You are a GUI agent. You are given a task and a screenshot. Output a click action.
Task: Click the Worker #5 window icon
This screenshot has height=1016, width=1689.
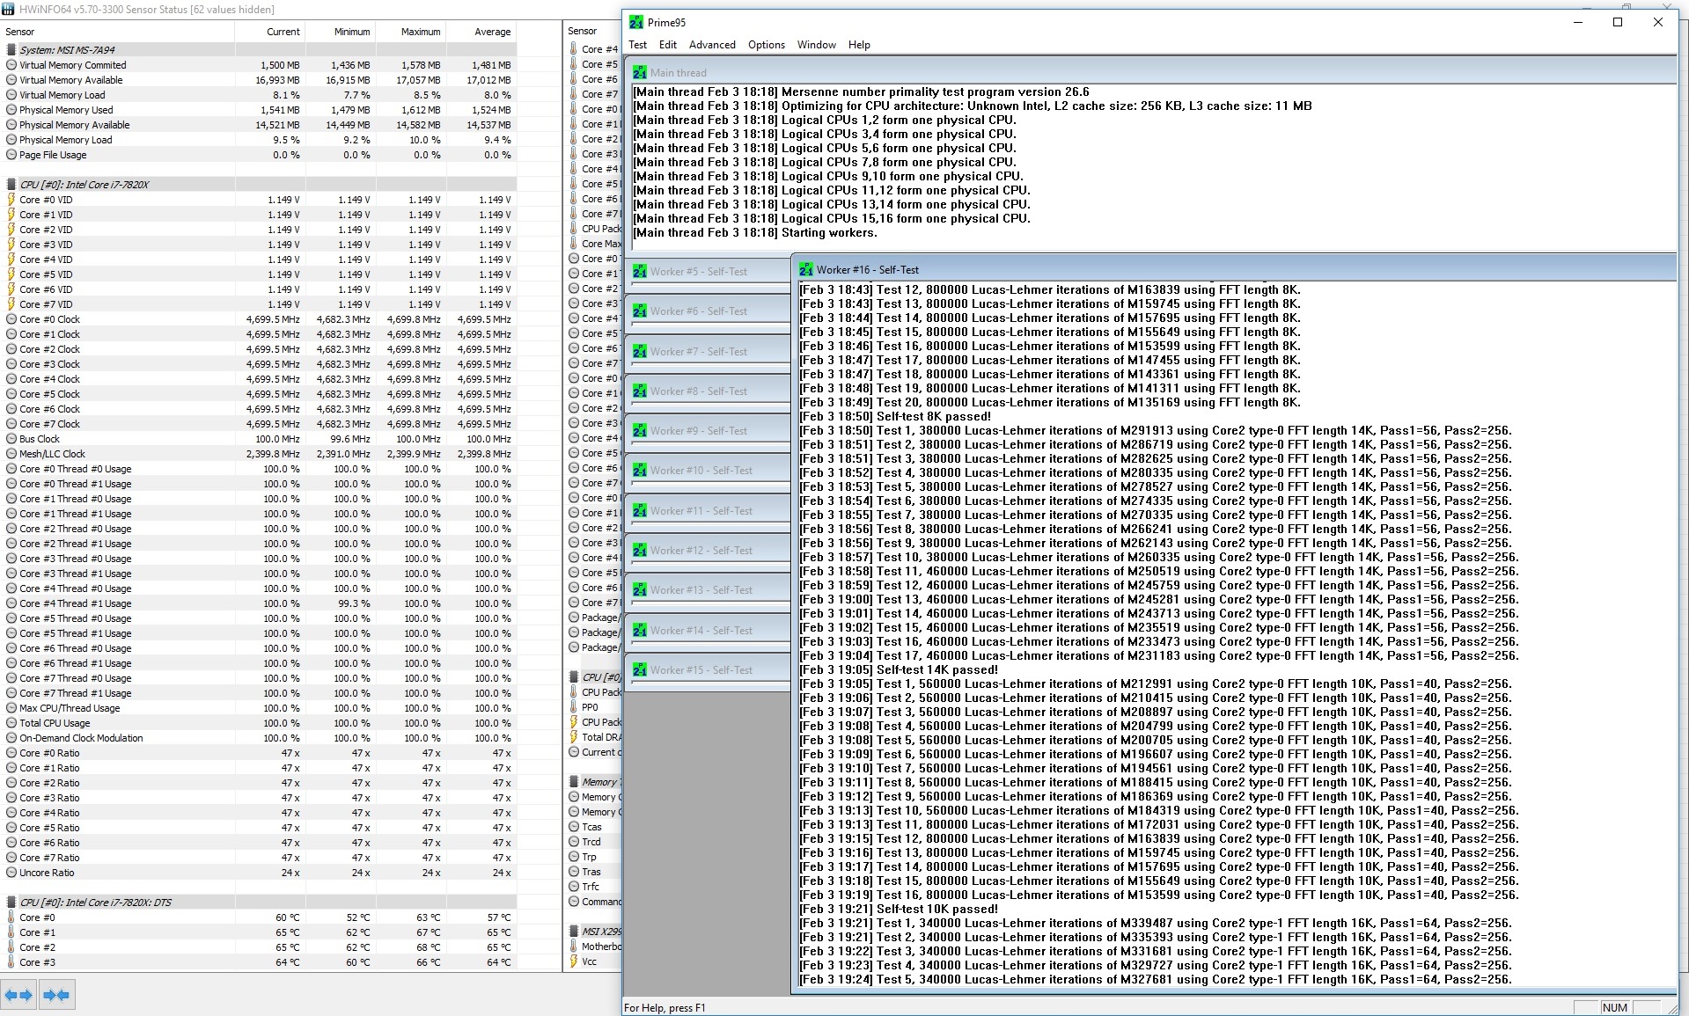click(640, 272)
